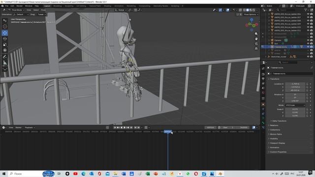Open the Pose Options dropdown
Image resolution: width=315 pixels, height=177 pixels.
[x=251, y=14]
